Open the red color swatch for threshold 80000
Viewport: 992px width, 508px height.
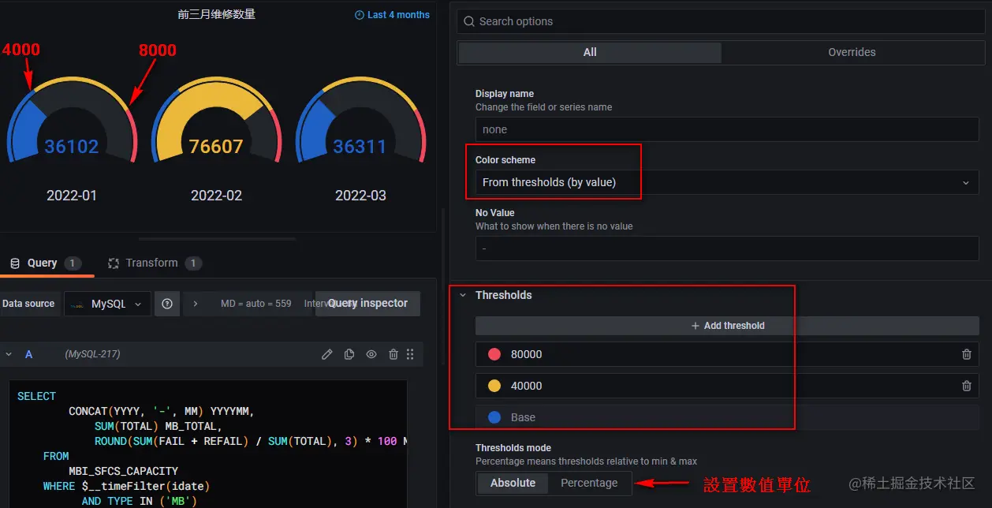click(x=494, y=354)
